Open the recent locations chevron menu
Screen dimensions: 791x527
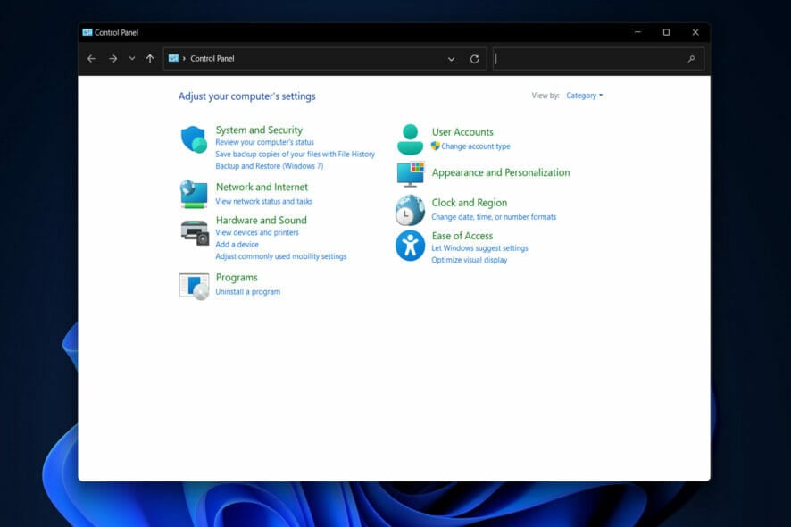[x=132, y=59]
